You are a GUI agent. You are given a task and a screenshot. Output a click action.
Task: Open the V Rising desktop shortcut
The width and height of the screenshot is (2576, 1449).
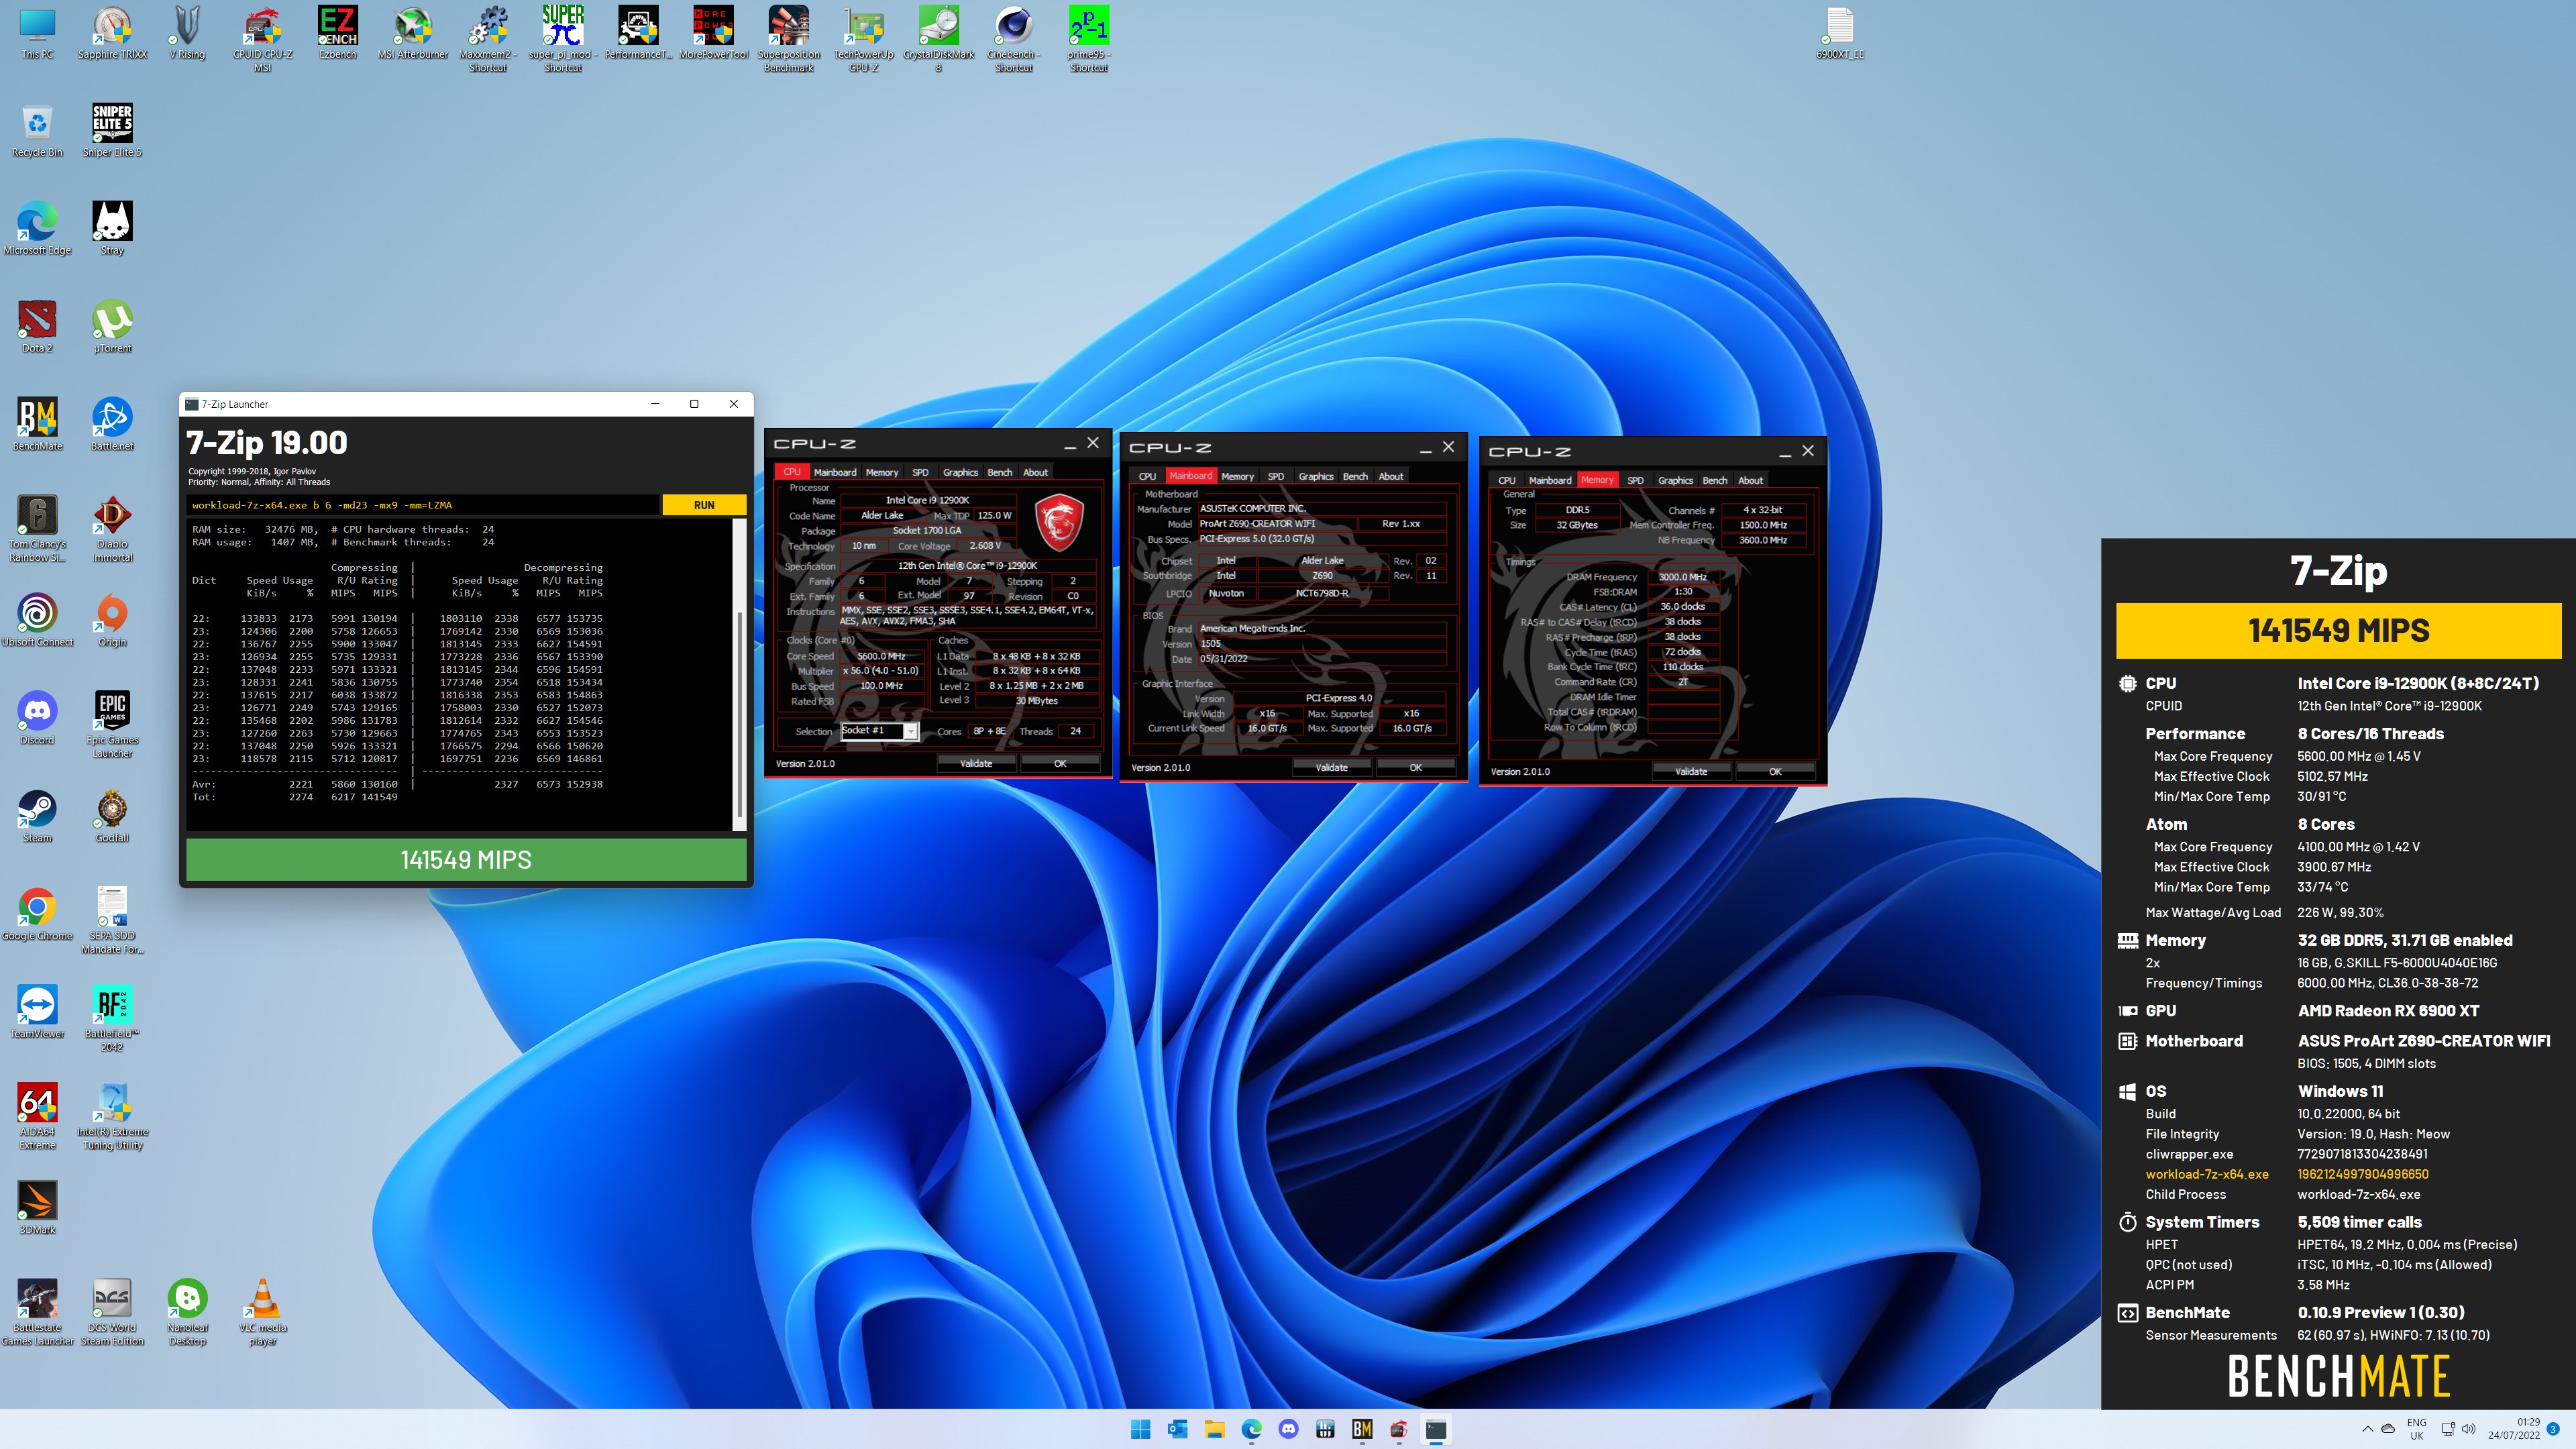tap(188, 33)
